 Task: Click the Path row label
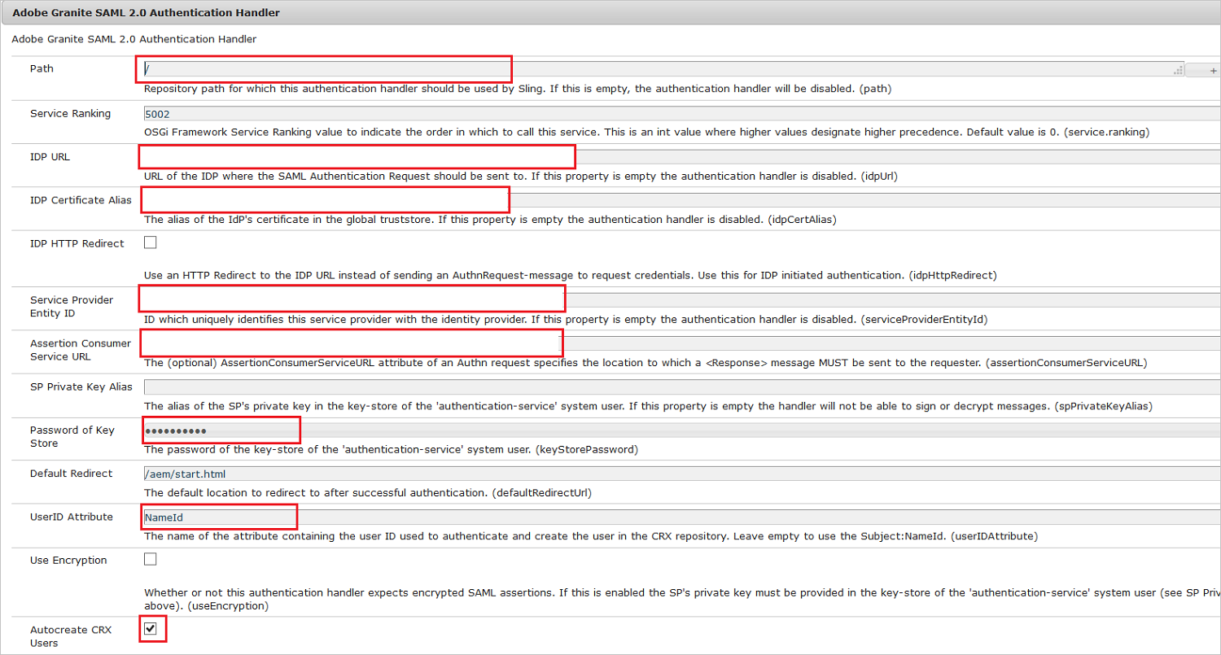tap(42, 68)
